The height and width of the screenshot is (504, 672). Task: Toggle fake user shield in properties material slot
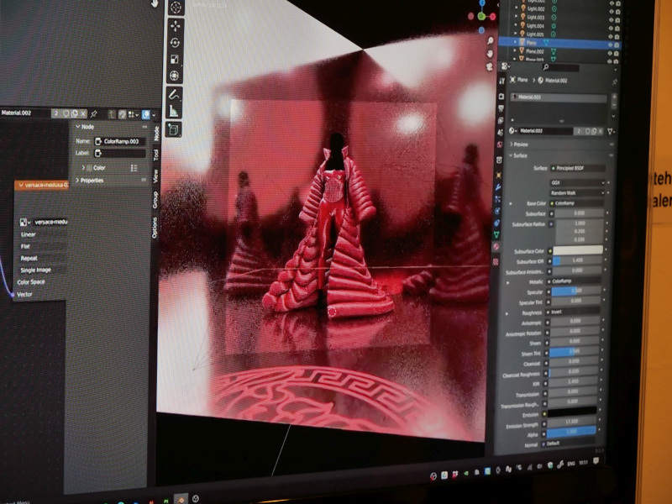click(587, 131)
